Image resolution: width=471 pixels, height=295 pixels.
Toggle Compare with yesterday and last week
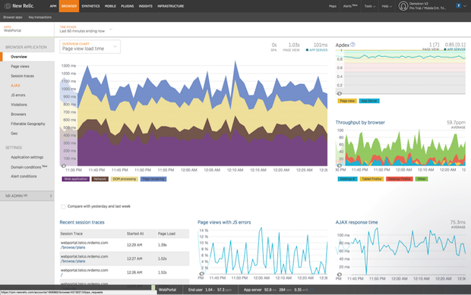(x=63, y=206)
